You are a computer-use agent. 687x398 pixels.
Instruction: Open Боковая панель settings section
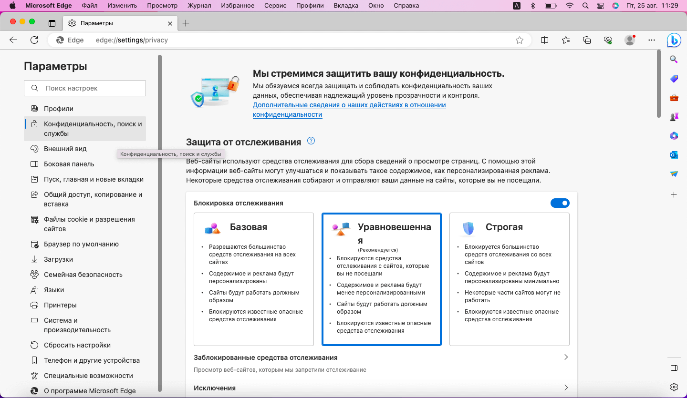(85, 164)
